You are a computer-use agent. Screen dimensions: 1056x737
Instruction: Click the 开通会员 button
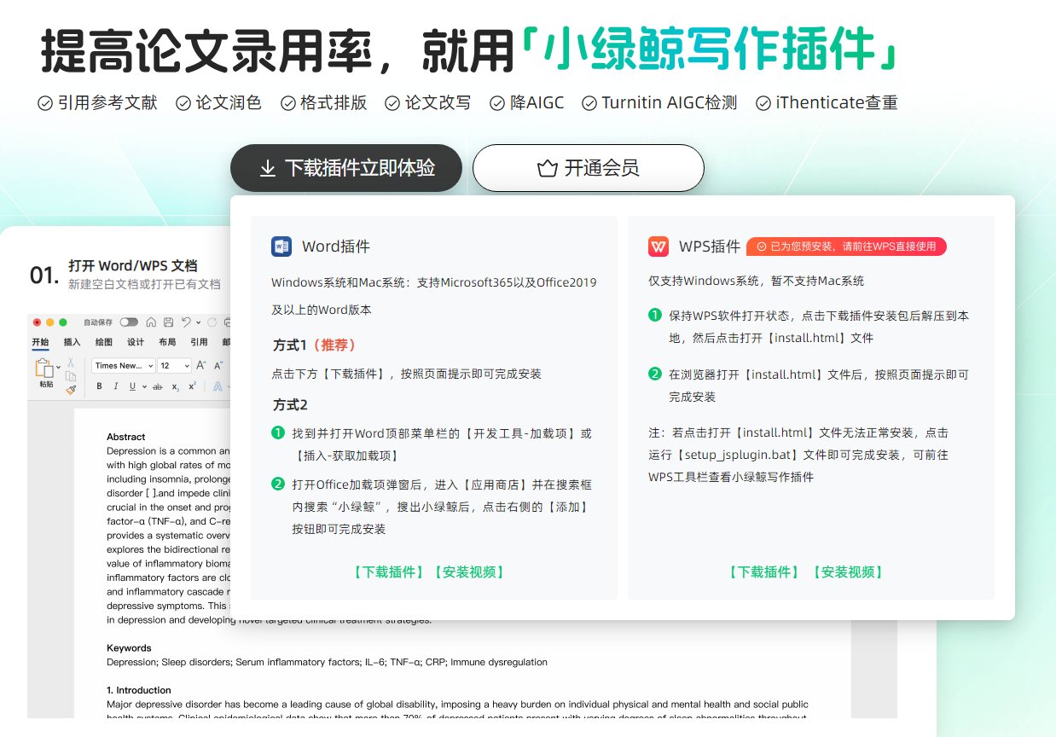[589, 168]
